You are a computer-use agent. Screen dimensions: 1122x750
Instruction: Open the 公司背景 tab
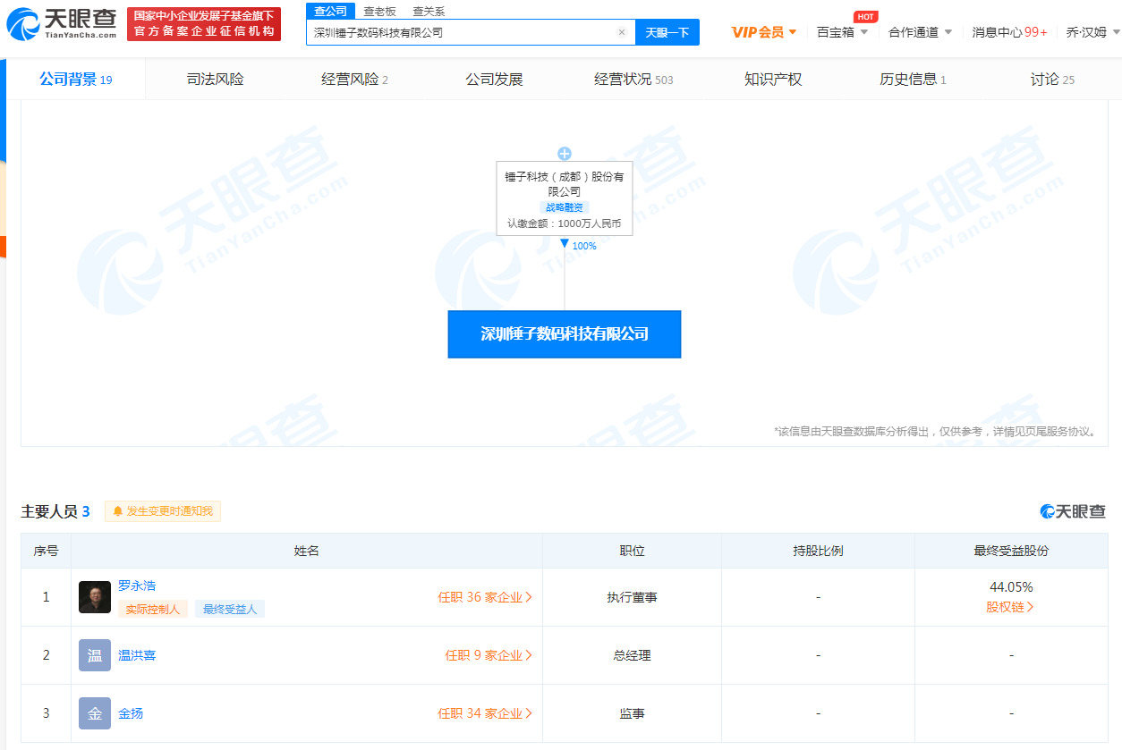[76, 80]
